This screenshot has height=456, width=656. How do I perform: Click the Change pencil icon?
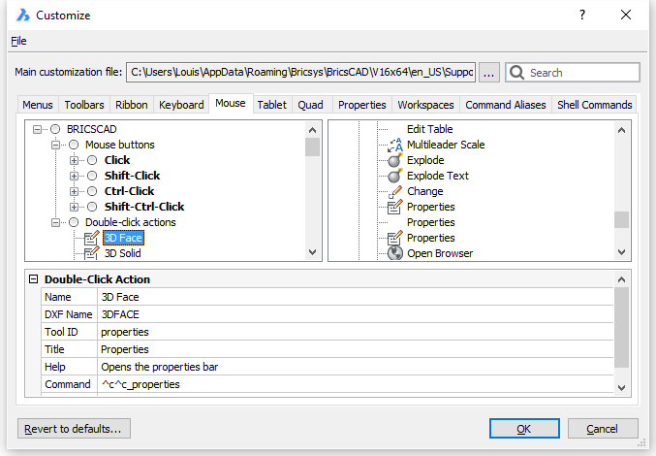pos(394,191)
